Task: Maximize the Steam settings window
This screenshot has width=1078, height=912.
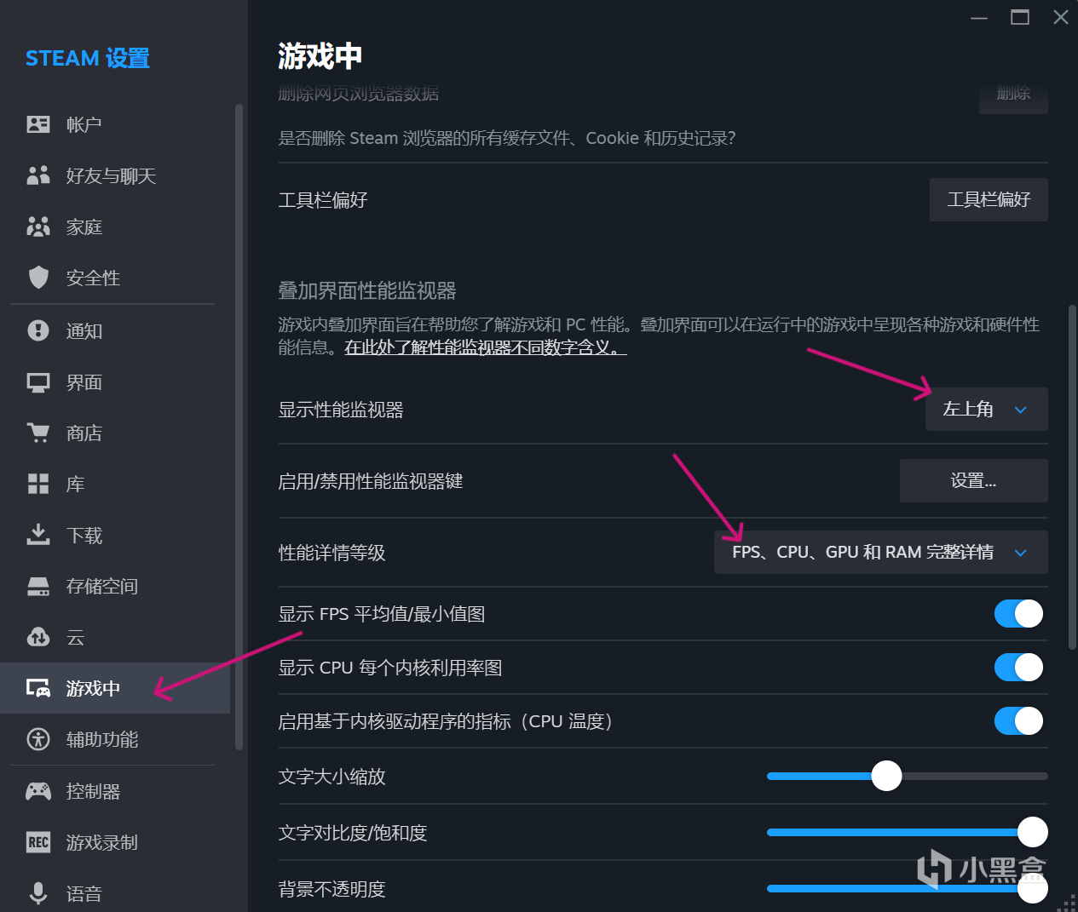Action: (1019, 17)
